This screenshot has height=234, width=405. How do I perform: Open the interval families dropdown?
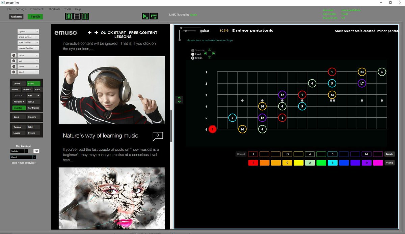[x=28, y=48]
